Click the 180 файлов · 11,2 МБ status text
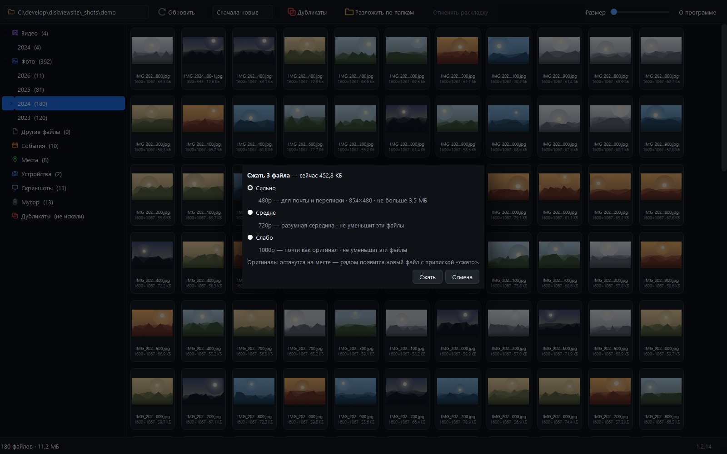727x454 pixels. [x=30, y=446]
